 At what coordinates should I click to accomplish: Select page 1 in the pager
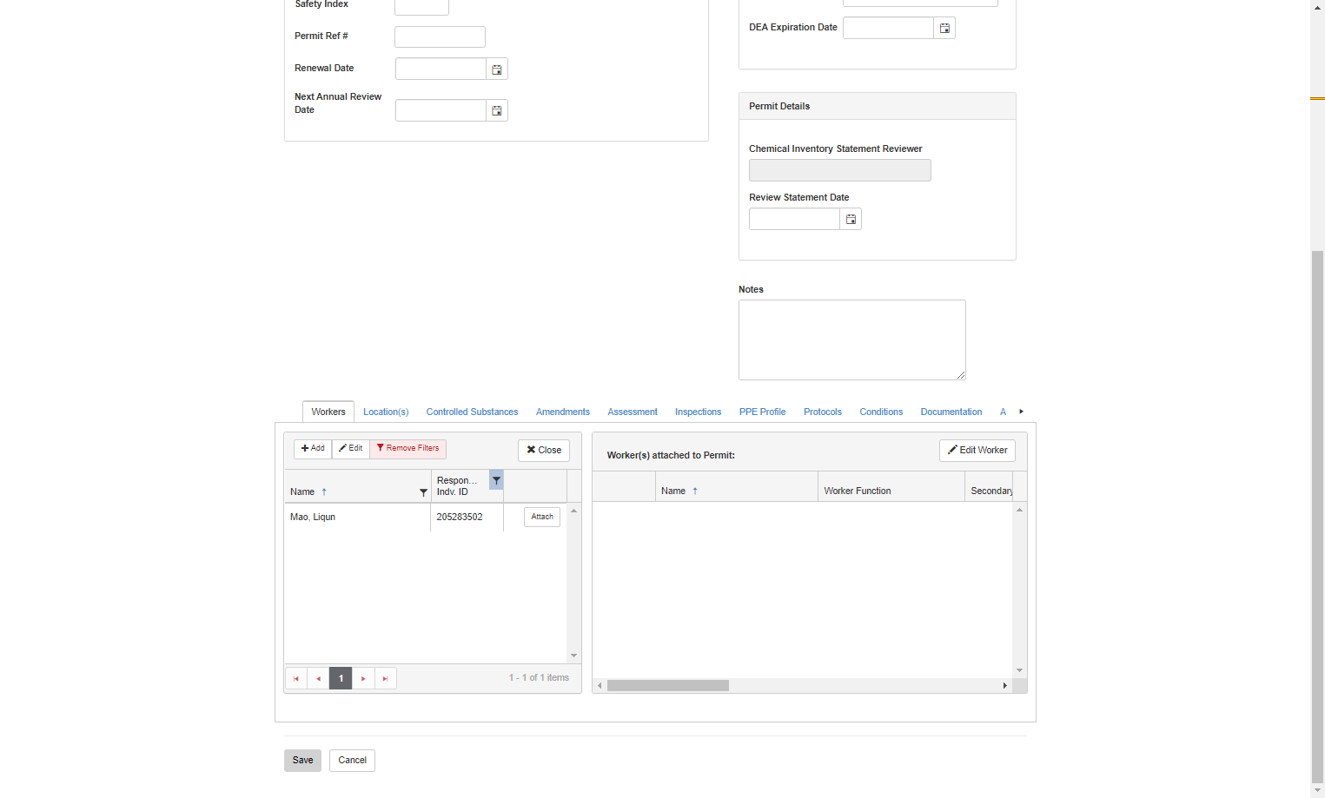click(341, 678)
